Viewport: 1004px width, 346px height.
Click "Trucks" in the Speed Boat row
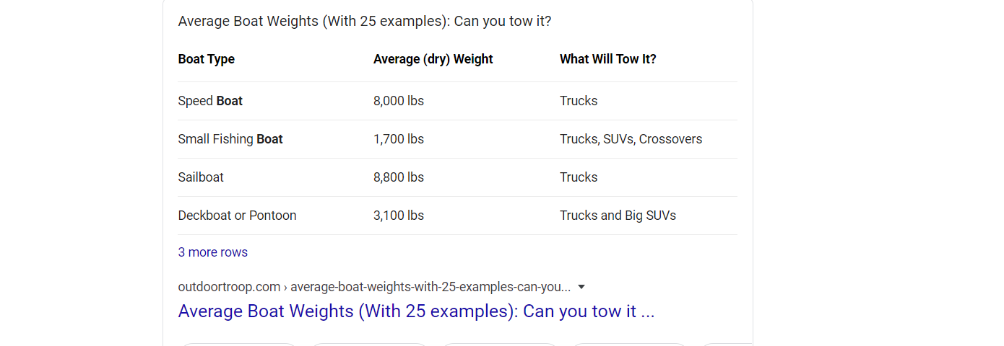click(579, 101)
